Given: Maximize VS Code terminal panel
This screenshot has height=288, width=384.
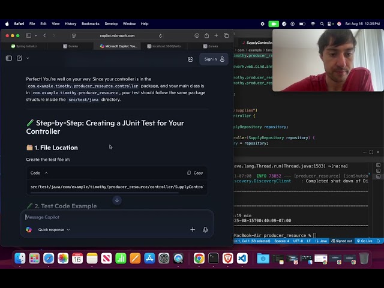Looking at the screenshot, I should click(371, 152).
